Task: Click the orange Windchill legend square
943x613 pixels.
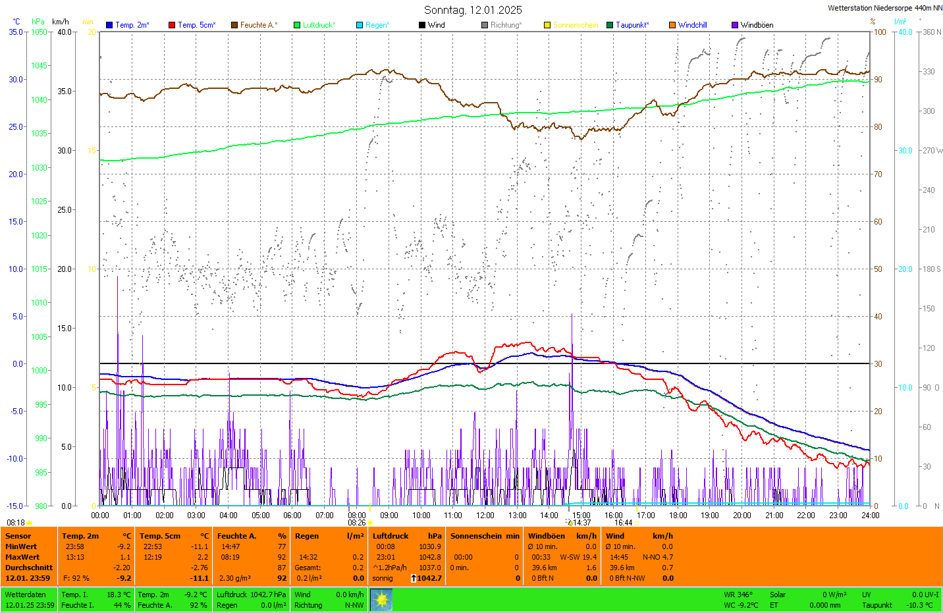Action: coord(672,25)
